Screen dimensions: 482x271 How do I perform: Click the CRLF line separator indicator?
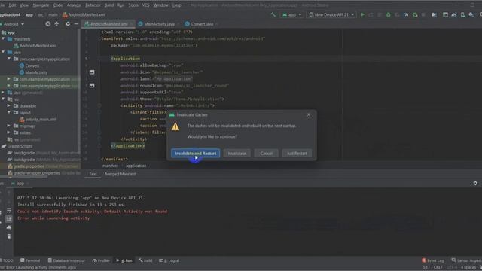click(x=438, y=268)
